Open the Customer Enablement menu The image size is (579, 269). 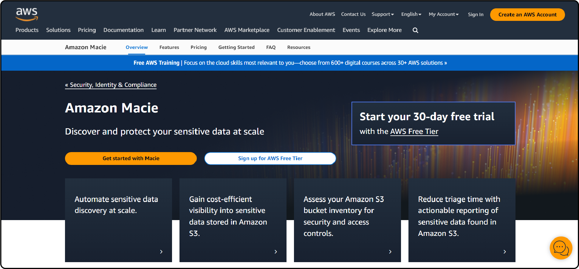pos(306,30)
